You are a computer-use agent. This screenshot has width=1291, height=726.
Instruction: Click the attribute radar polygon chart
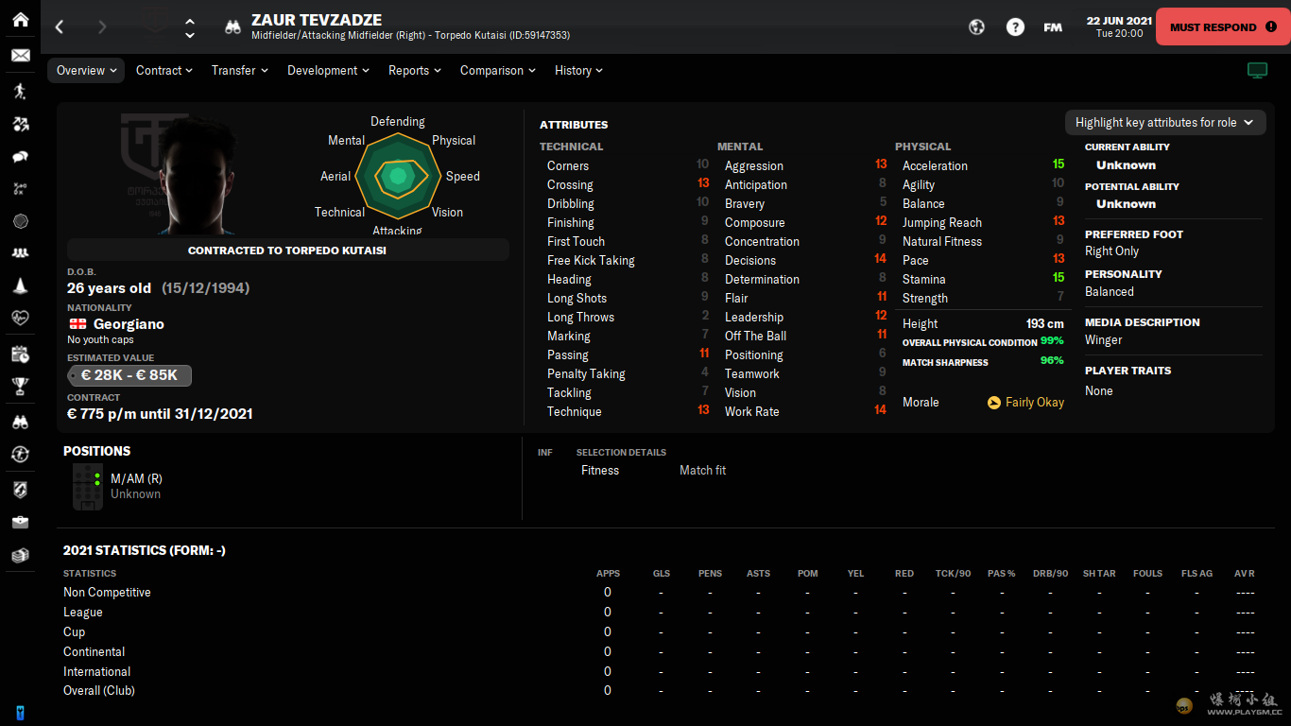click(x=398, y=177)
